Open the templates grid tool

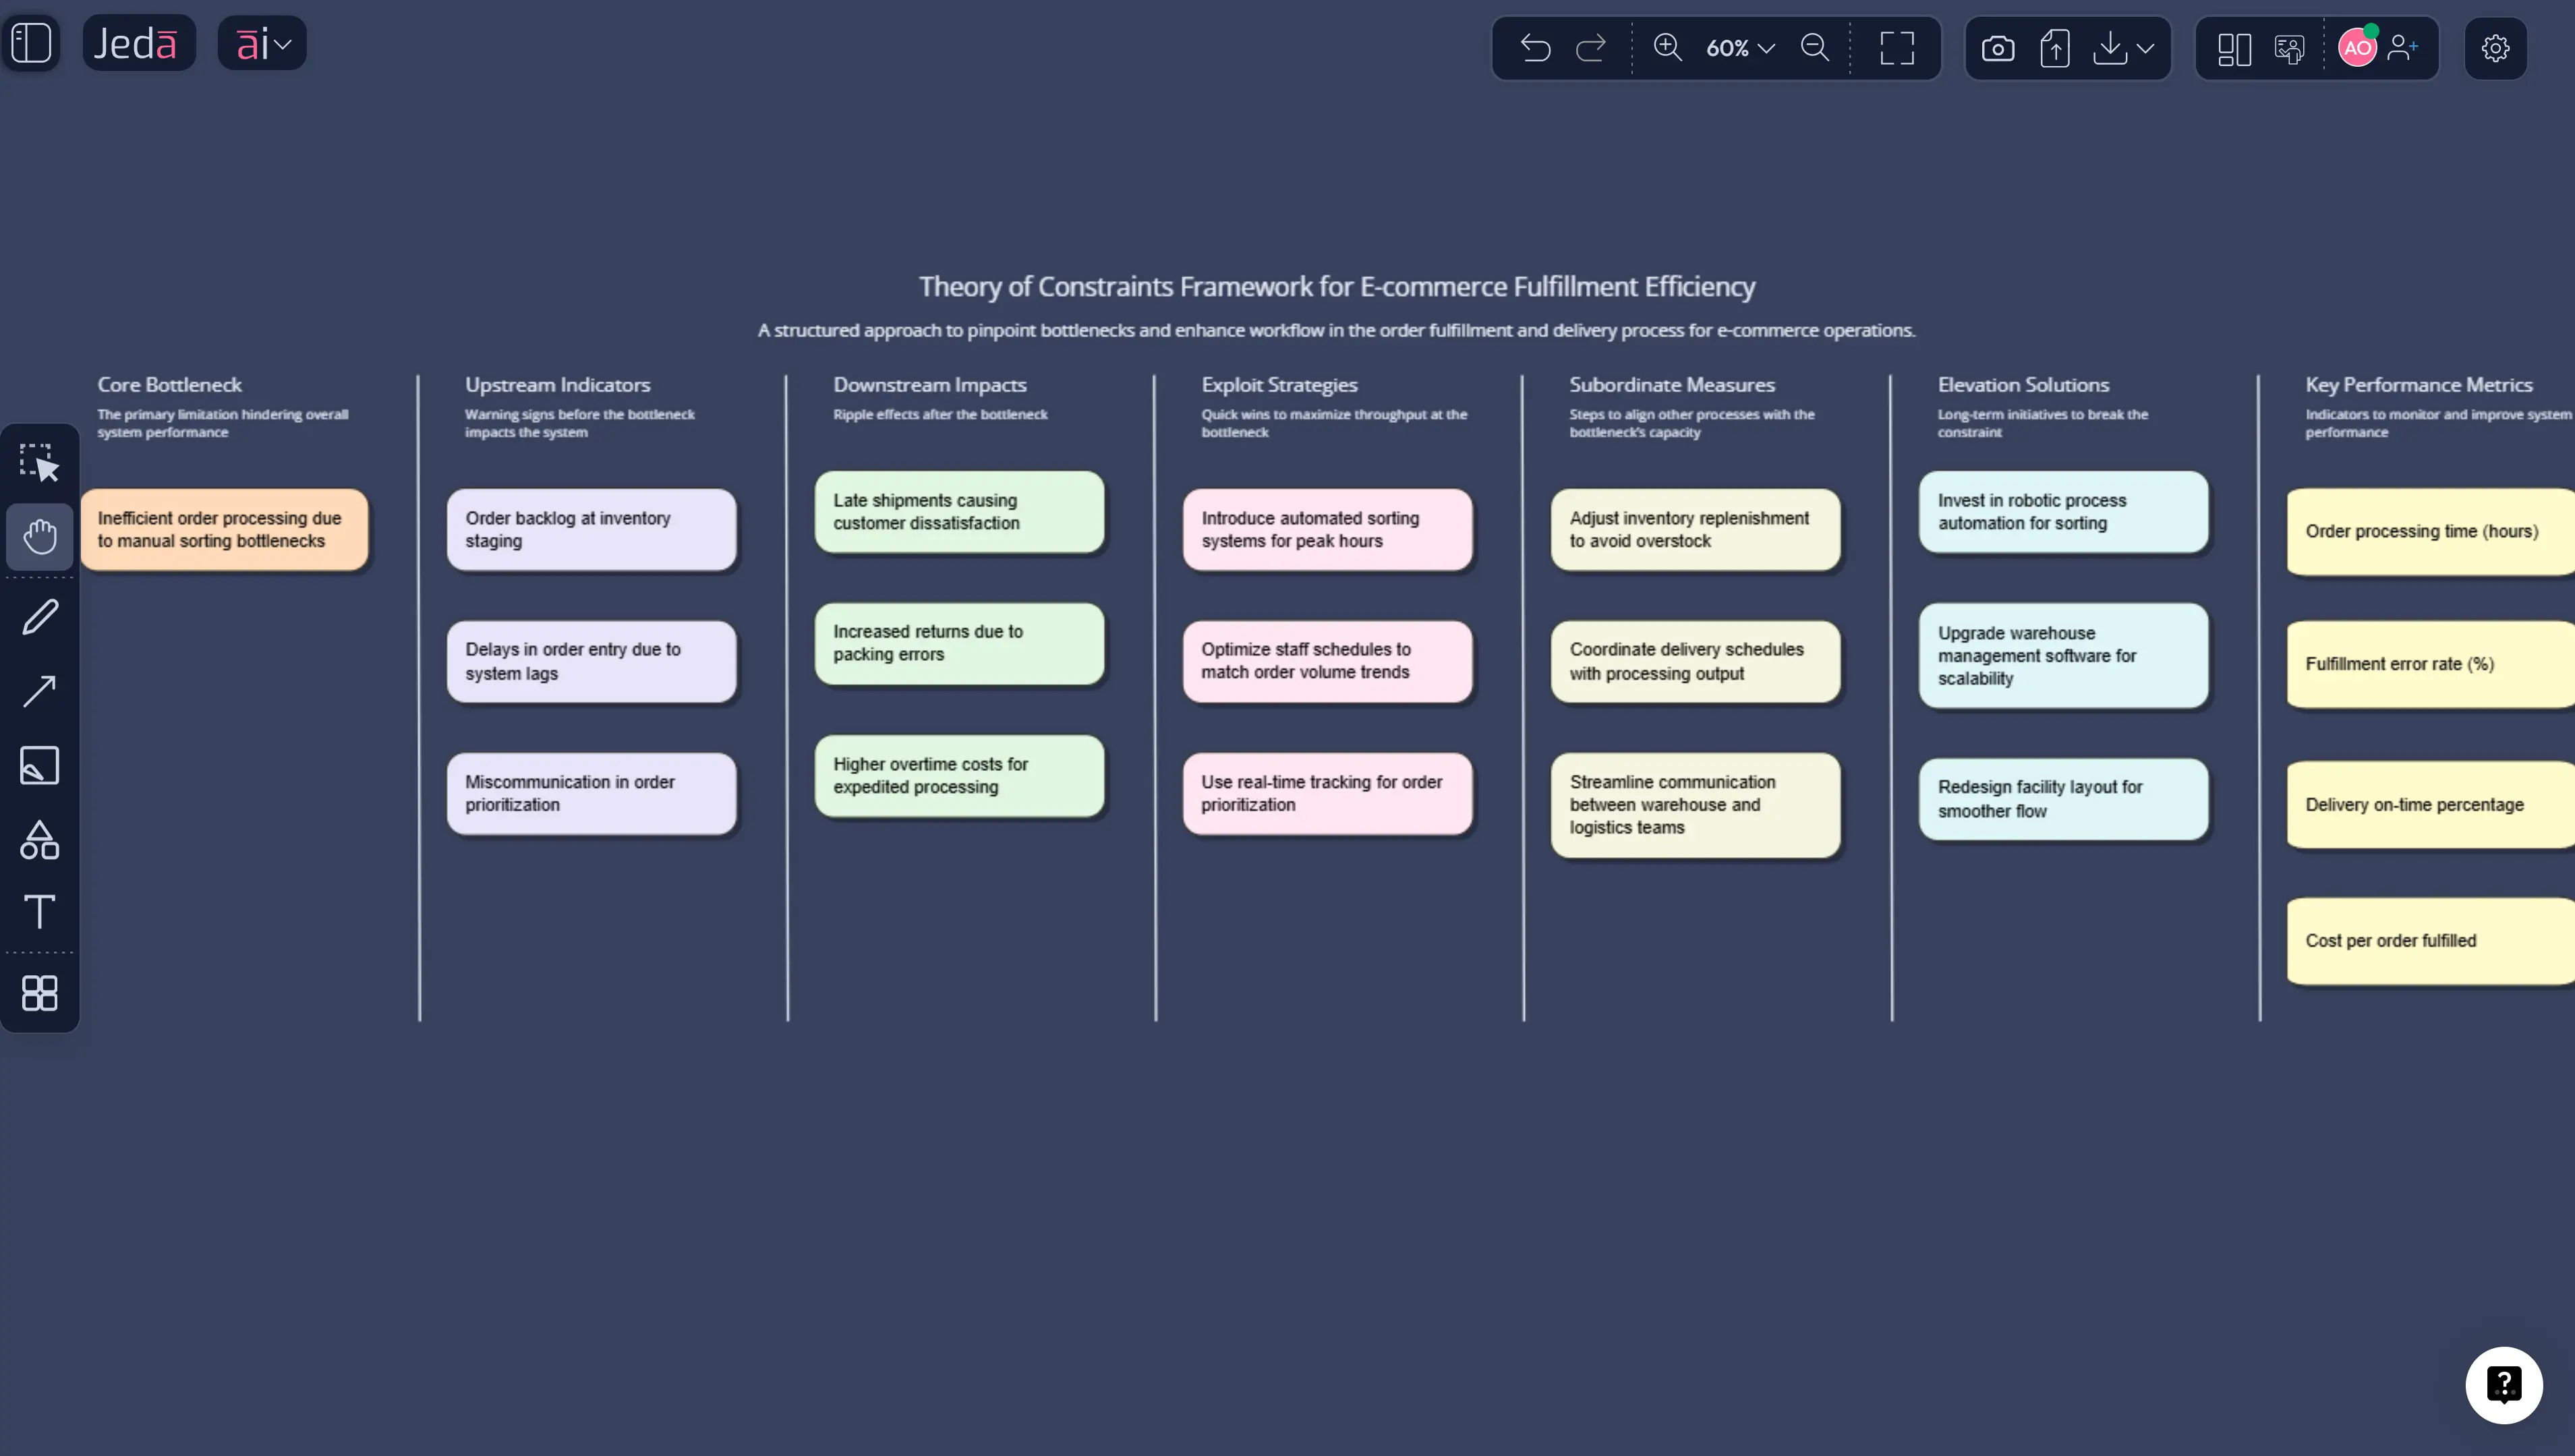pyautogui.click(x=40, y=993)
